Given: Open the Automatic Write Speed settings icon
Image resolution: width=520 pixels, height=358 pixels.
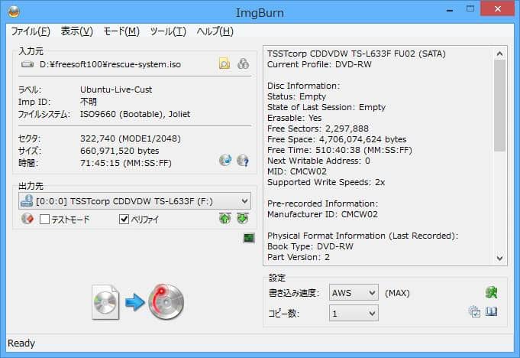Looking at the screenshot, I should tap(491, 292).
